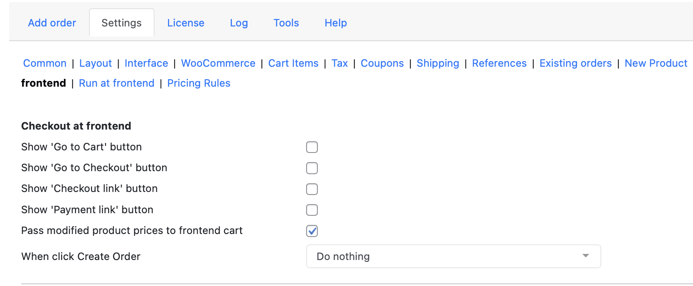Click the Run at frontend link
Screen dimensions: 693x286
(116, 83)
